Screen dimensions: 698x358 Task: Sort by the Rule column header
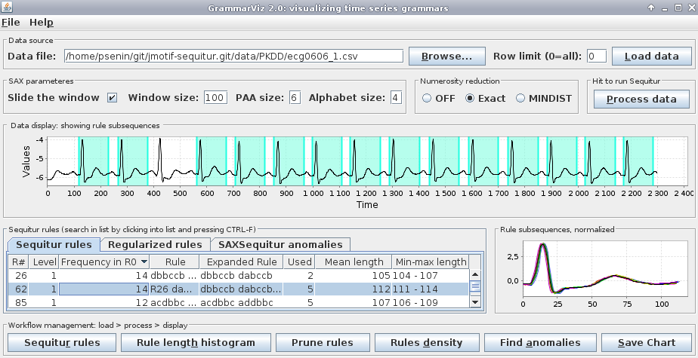click(174, 262)
